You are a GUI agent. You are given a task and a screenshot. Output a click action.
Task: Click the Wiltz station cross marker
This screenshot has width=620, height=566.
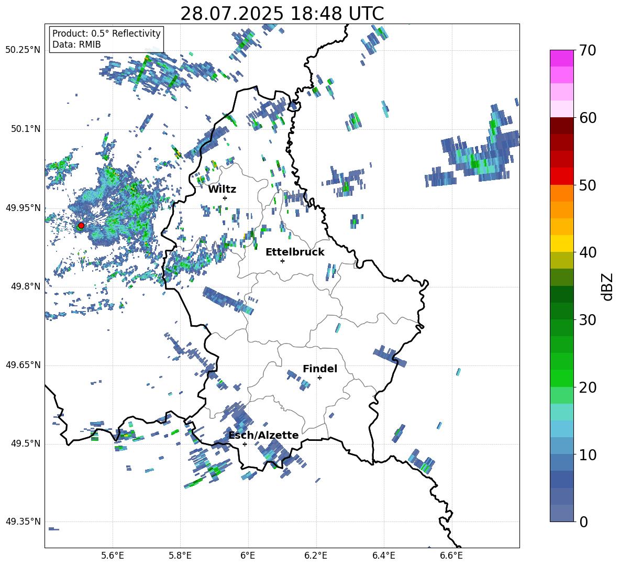[225, 198]
